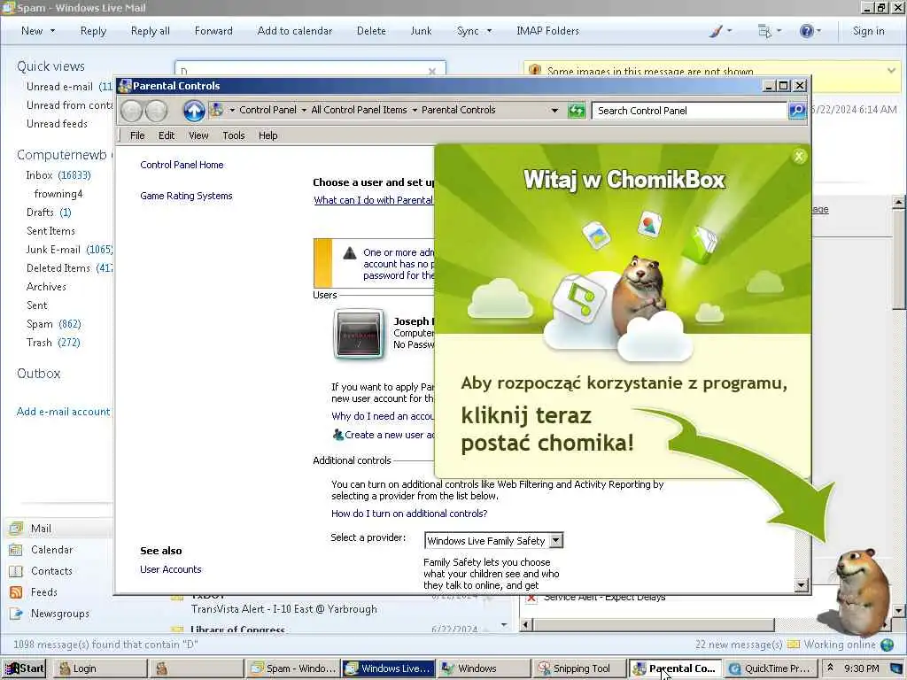Open Control Panel Home link
The image size is (907, 680).
tap(182, 165)
